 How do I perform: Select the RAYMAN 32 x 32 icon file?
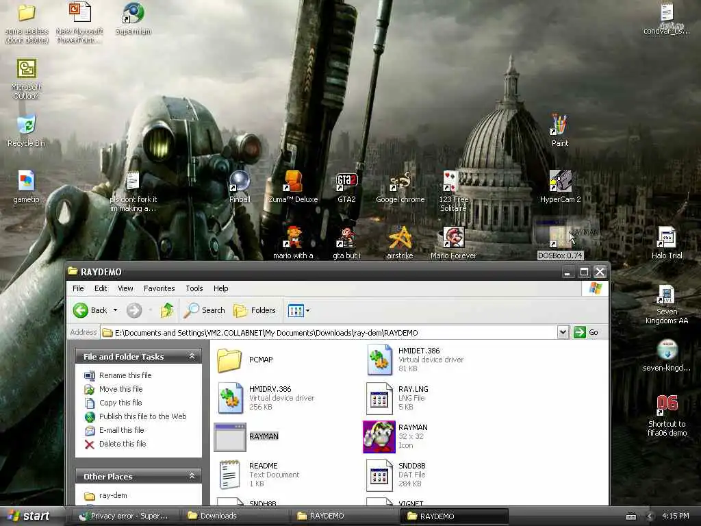pyautogui.click(x=395, y=436)
